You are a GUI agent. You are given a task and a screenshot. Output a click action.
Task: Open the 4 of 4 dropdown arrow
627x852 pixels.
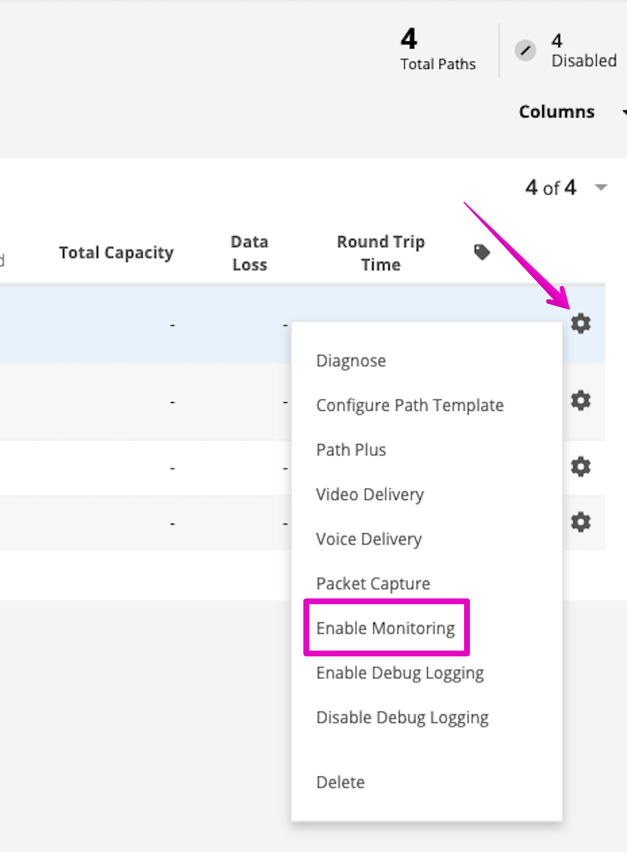coord(601,188)
